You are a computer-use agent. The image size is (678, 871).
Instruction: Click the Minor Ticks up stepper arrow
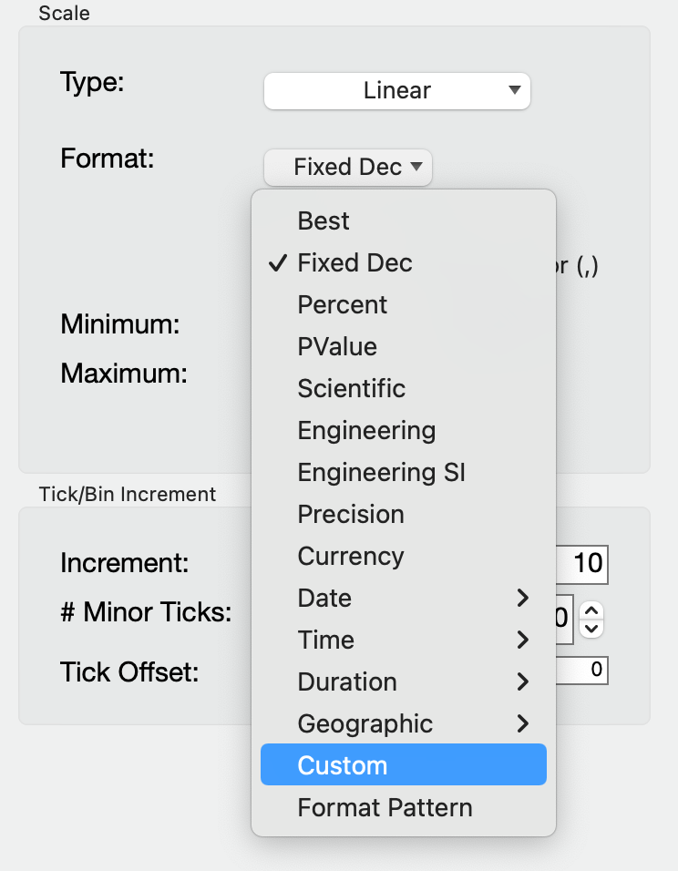tap(590, 611)
